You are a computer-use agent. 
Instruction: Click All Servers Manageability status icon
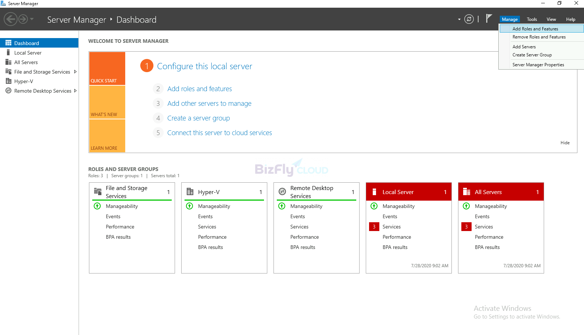(x=466, y=206)
